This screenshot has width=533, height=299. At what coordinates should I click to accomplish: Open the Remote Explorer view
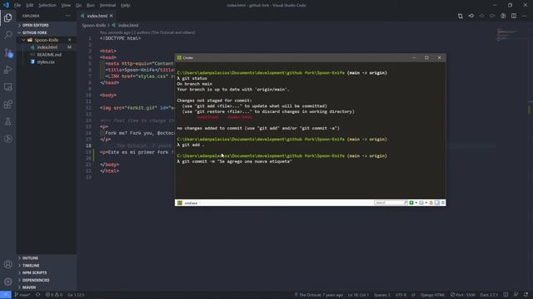click(x=7, y=87)
